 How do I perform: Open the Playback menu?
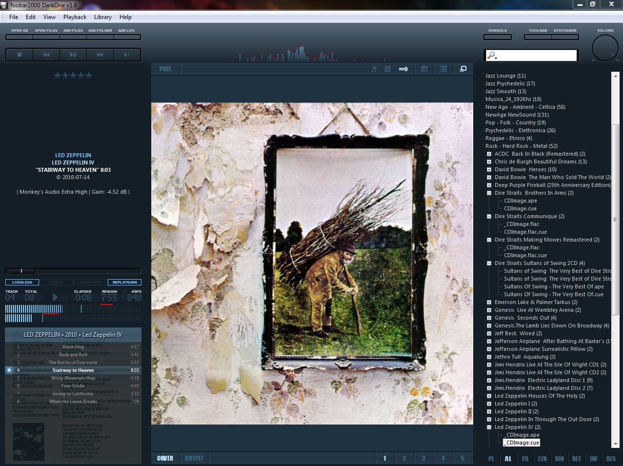[x=75, y=17]
